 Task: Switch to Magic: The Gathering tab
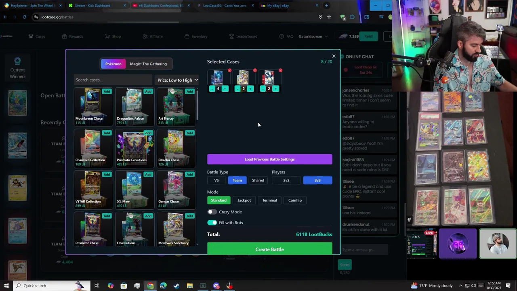tap(148, 64)
